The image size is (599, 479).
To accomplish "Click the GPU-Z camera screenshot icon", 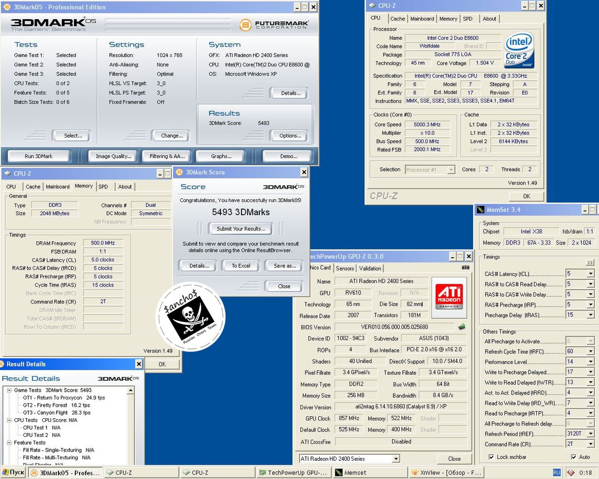I will tap(465, 268).
